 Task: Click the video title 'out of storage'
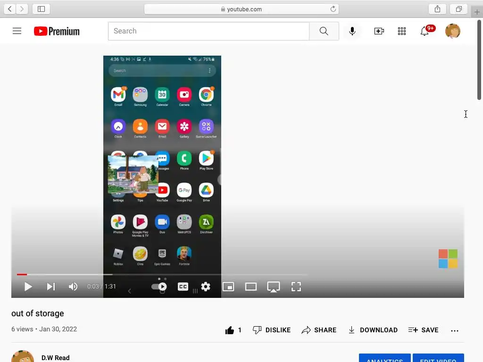[38, 313]
